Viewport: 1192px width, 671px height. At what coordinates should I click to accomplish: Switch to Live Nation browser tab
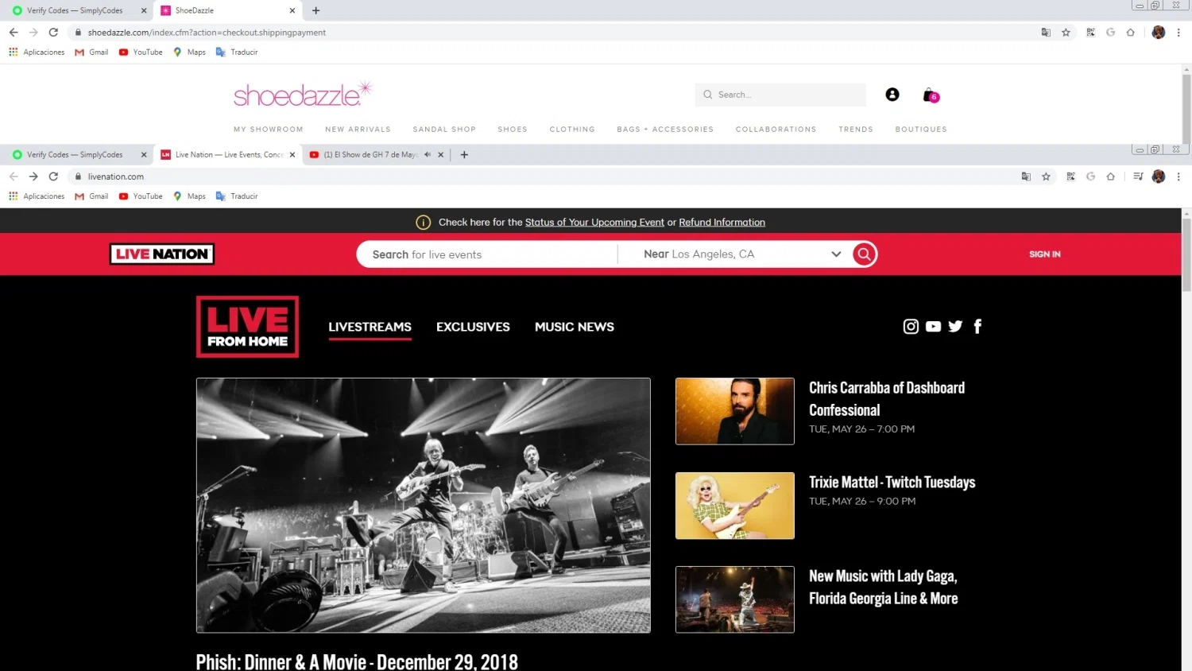click(x=229, y=155)
